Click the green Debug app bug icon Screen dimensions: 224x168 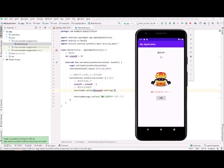[x=174, y=23]
